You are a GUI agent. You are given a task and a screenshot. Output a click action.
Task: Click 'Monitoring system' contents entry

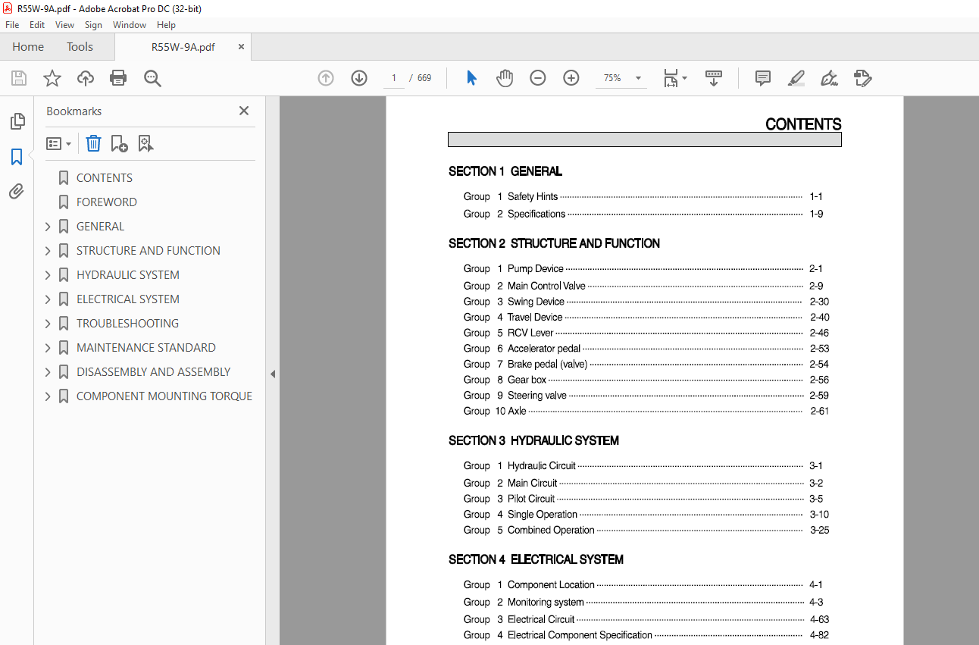tap(546, 603)
